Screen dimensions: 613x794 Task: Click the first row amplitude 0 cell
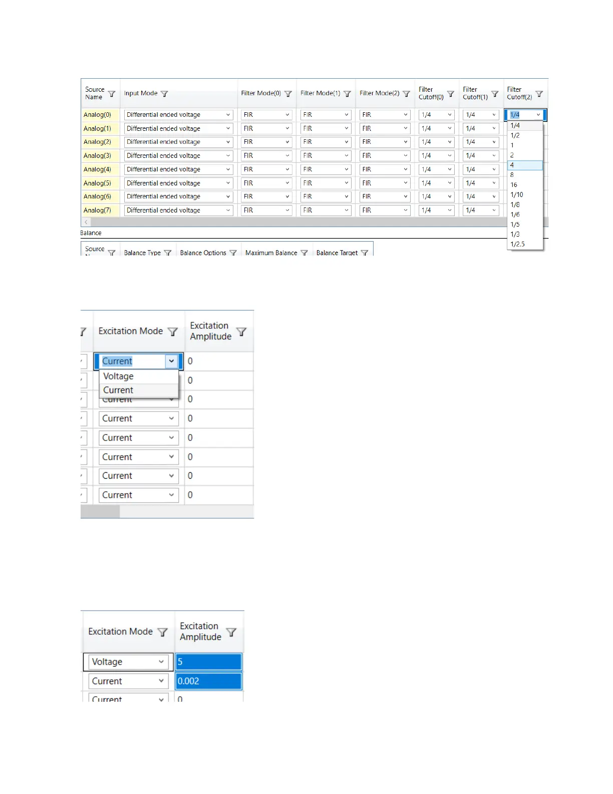(x=219, y=361)
